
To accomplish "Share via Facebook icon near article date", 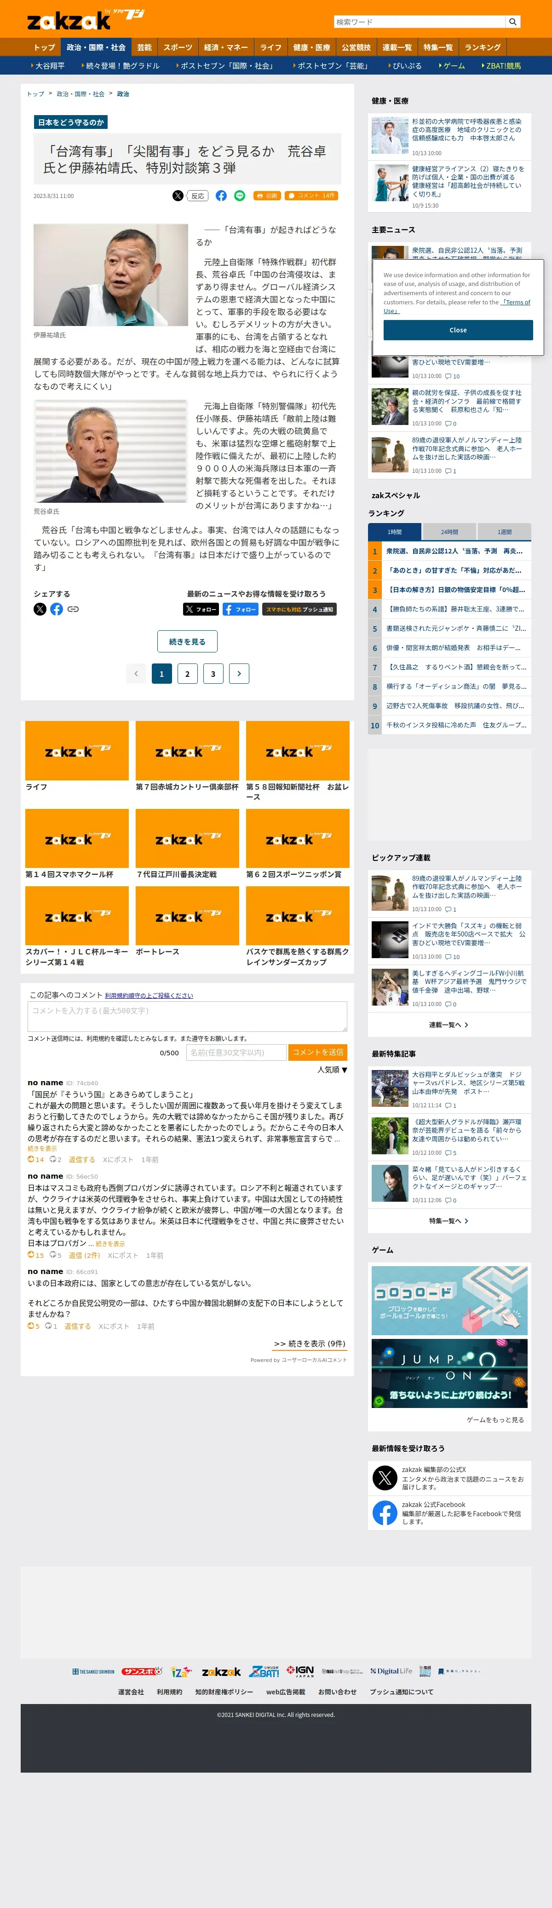I will coord(221,196).
